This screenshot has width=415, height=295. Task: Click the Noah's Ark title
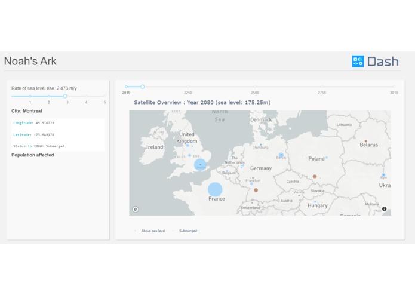click(x=30, y=61)
